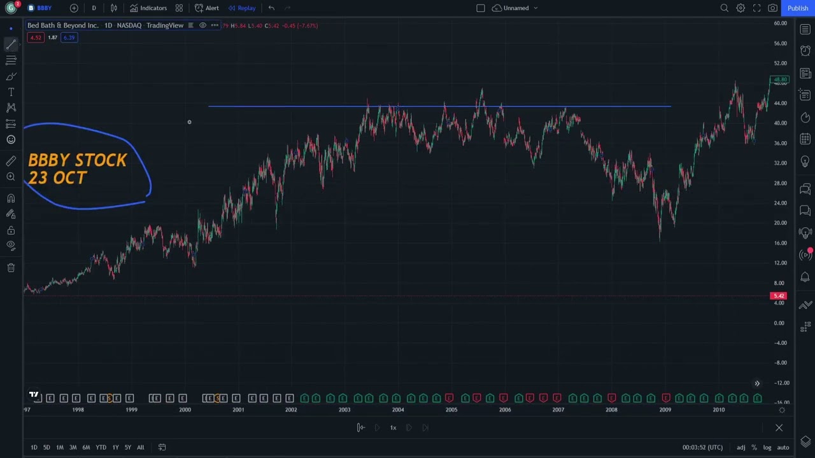This screenshot has height=458, width=815.
Task: Set range to 1D
Action: (34, 447)
